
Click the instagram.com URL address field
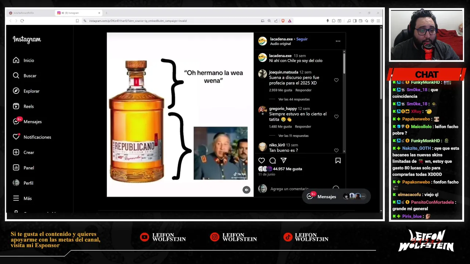(x=138, y=21)
